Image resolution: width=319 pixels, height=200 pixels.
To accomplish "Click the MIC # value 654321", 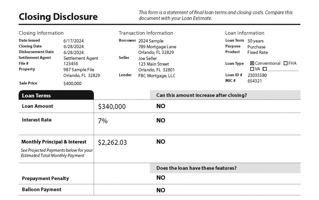I will [x=255, y=81].
